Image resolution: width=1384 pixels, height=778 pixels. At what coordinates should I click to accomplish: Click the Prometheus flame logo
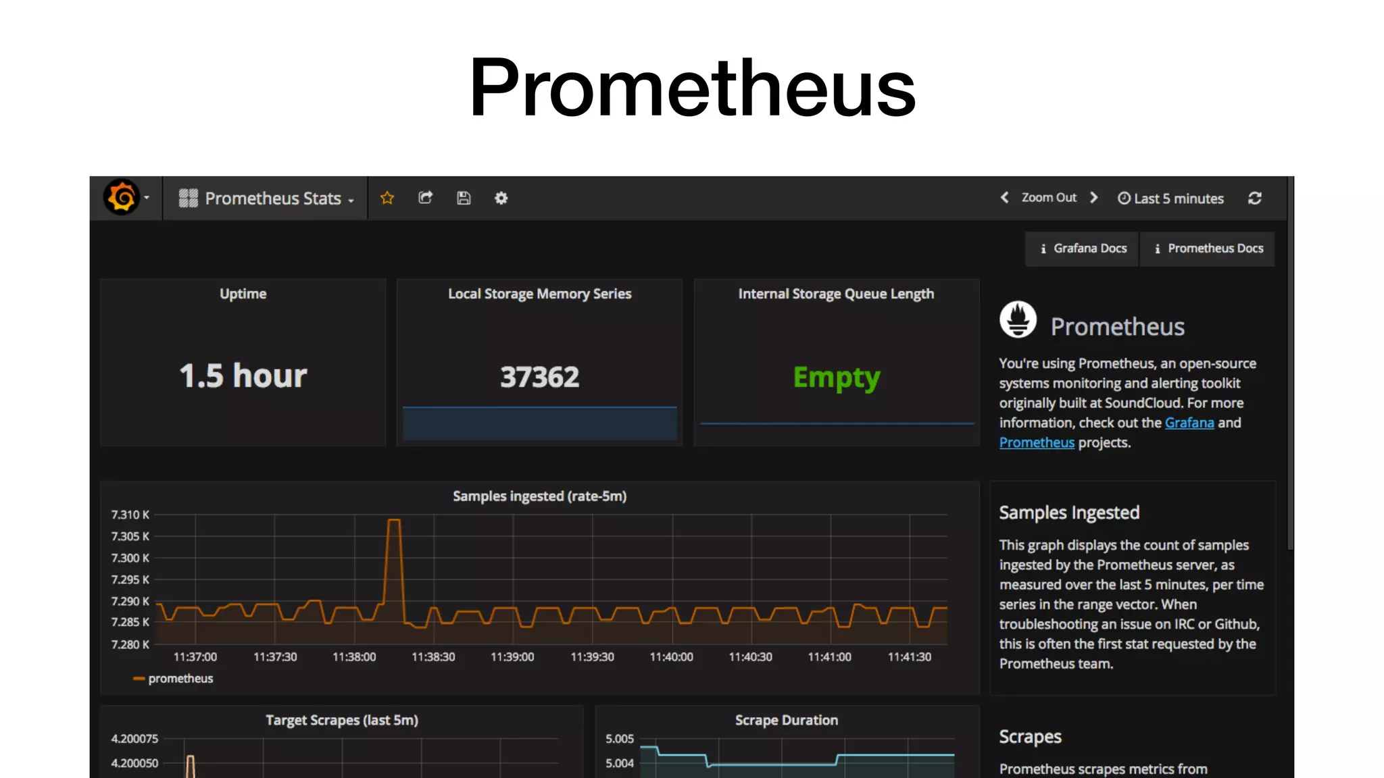(1018, 319)
